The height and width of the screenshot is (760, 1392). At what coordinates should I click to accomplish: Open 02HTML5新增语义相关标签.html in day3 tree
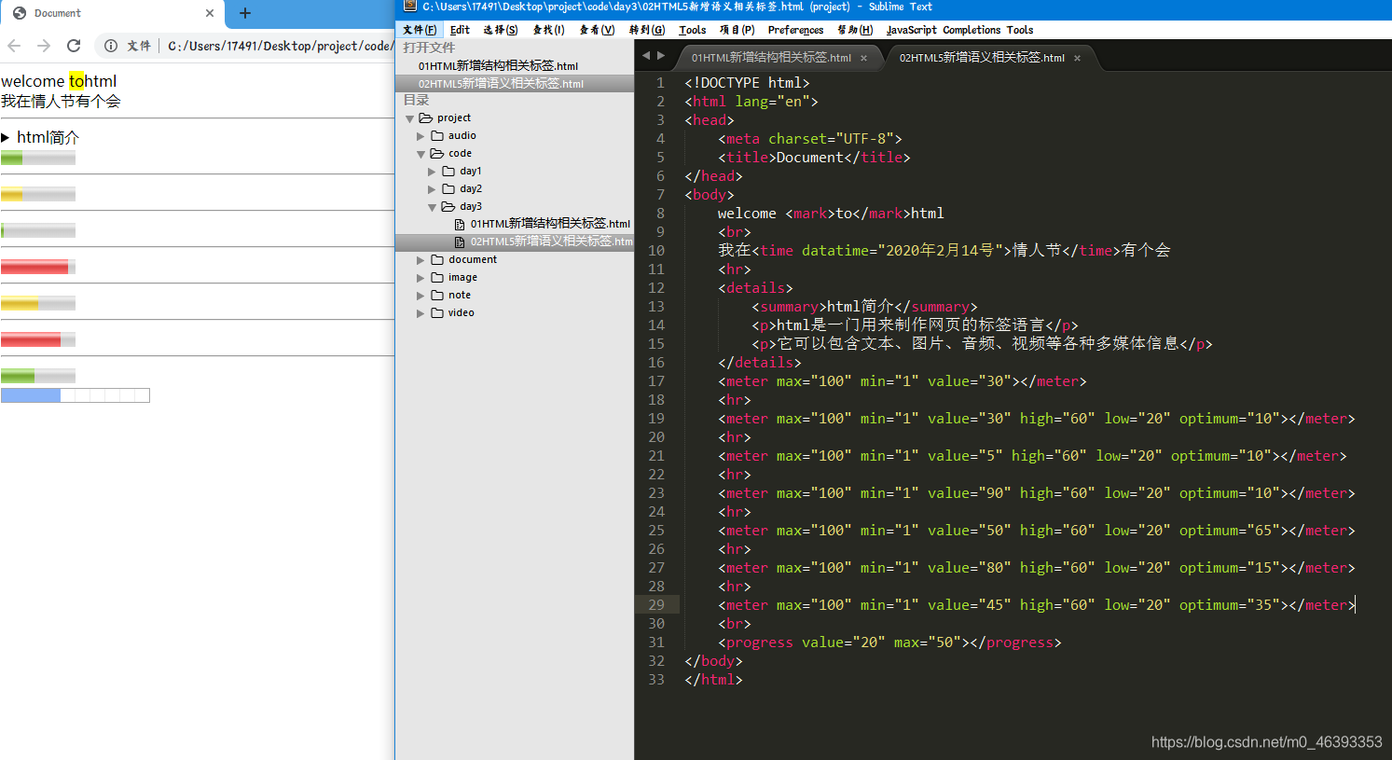coord(551,242)
